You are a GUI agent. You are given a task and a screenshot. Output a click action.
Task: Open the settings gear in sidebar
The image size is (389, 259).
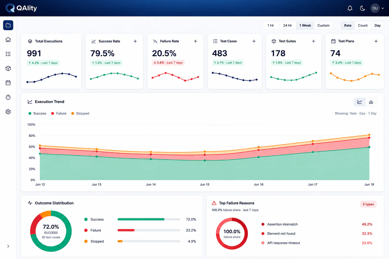tap(8, 112)
